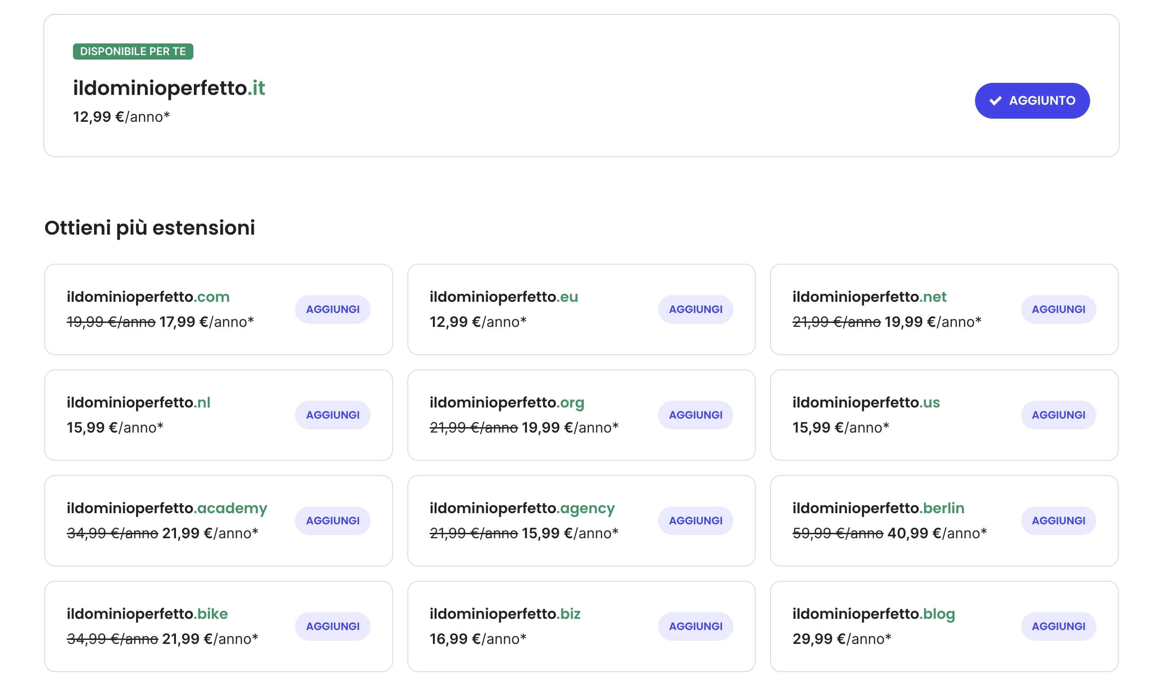Viewport: 1155px width, 686px height.
Task: Click the AGGIUNTO button for ildominioperfetto.it
Action: pyautogui.click(x=1032, y=100)
